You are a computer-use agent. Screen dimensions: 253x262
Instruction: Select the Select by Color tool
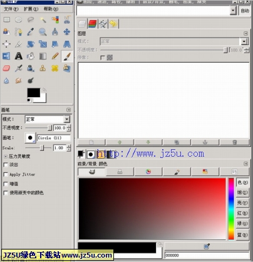55,19
